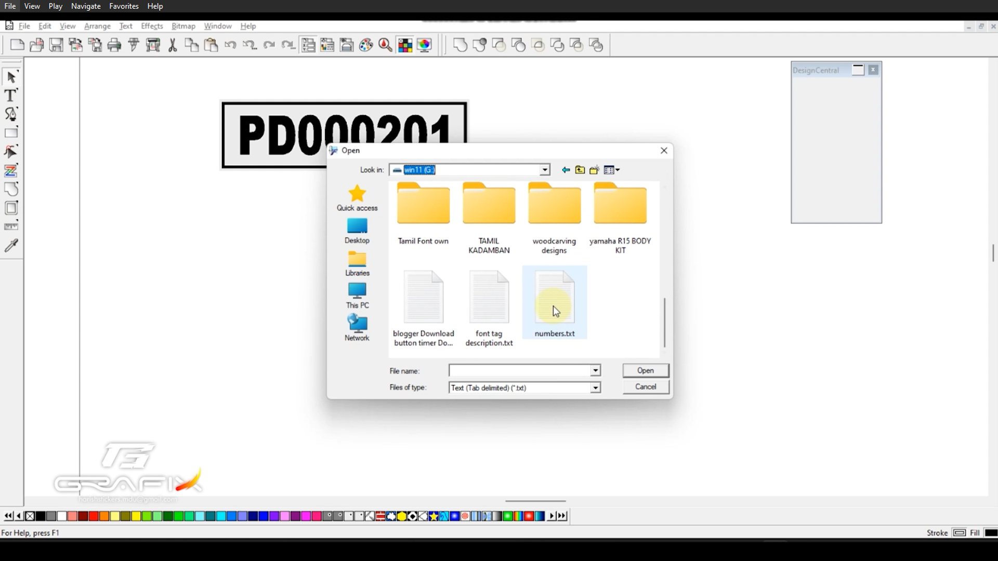Click the color wheel monitor icon
This screenshot has width=998, height=561.
(x=425, y=45)
